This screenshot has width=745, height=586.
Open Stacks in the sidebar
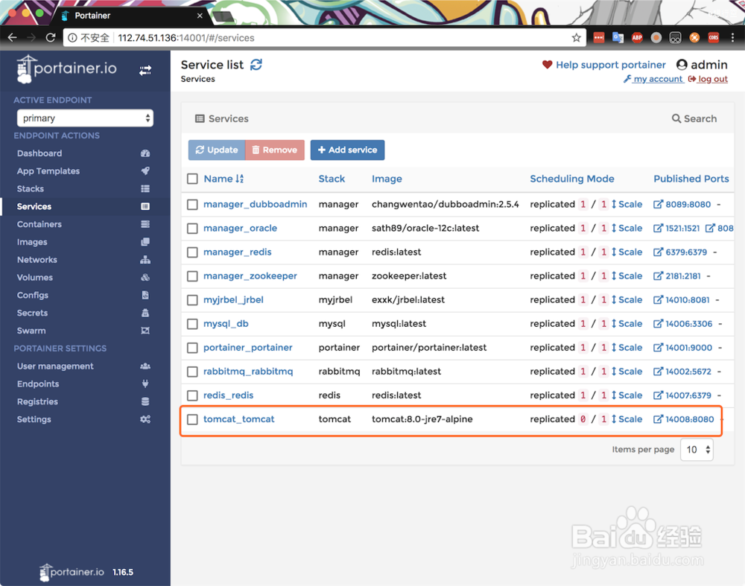tap(85, 188)
